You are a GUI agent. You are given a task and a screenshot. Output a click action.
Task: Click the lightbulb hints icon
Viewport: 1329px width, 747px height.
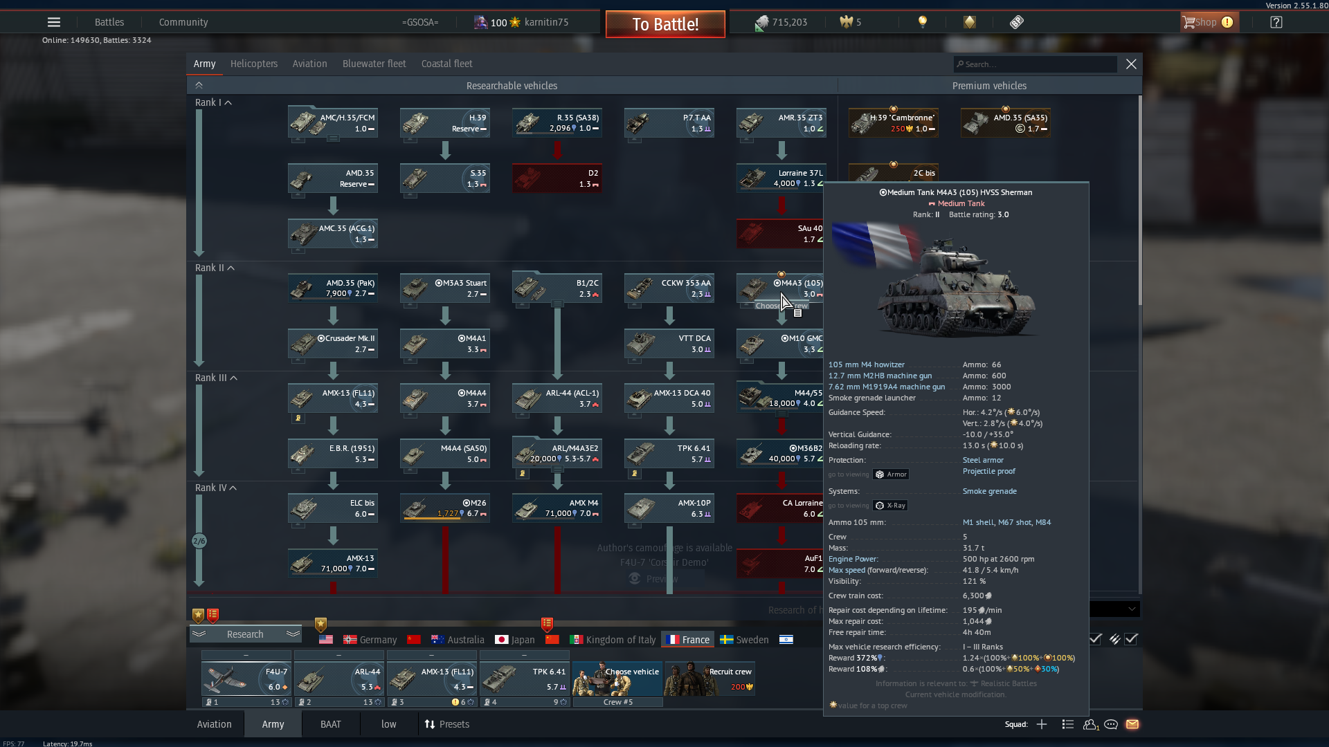point(922,22)
